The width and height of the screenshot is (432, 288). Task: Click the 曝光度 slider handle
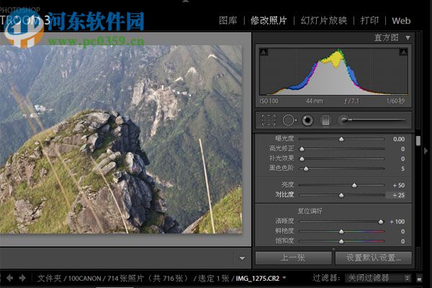(341, 139)
